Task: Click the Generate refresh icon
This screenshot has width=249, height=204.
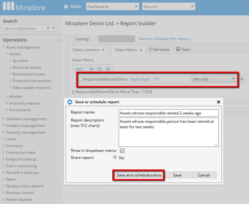Action: click(150, 49)
